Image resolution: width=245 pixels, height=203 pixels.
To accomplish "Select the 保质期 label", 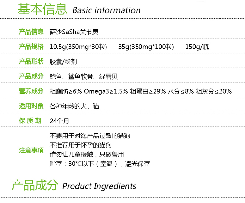I will tap(30, 121).
